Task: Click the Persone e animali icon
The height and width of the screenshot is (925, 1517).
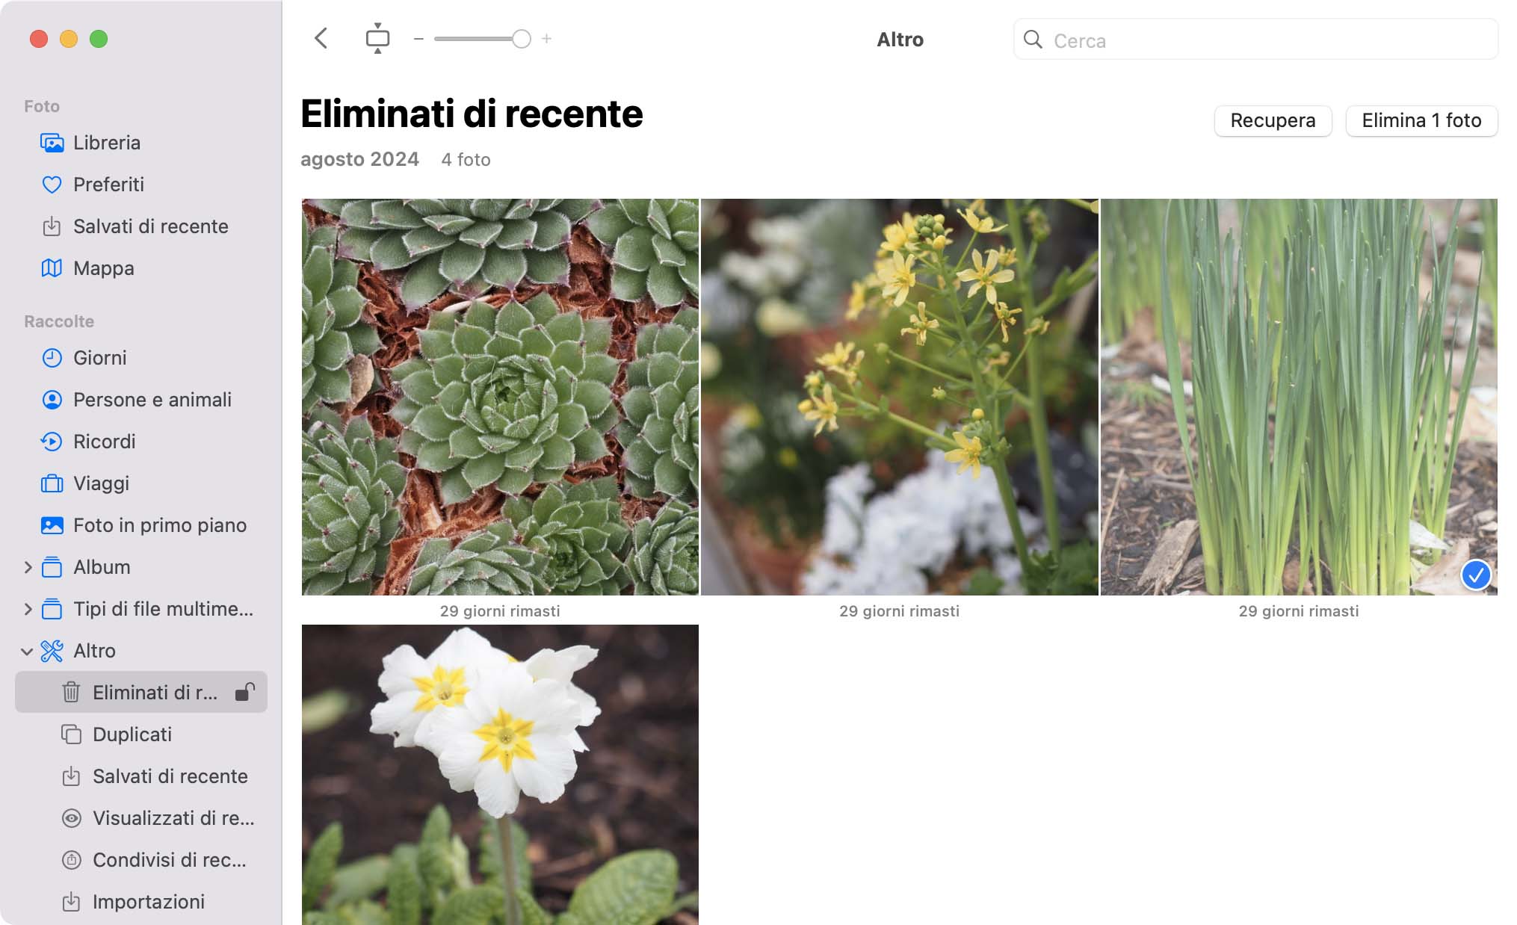Action: pyautogui.click(x=51, y=398)
